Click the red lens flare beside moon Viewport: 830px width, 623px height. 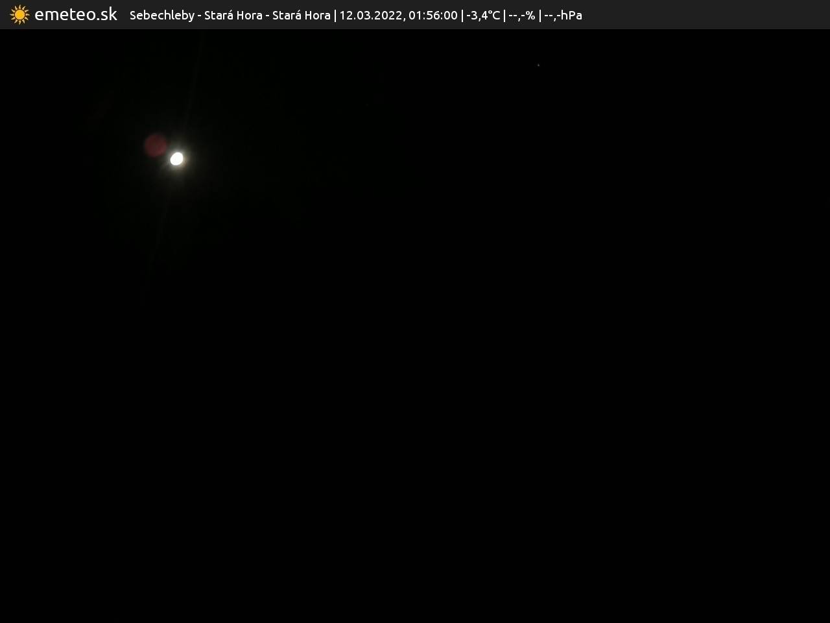click(x=156, y=146)
